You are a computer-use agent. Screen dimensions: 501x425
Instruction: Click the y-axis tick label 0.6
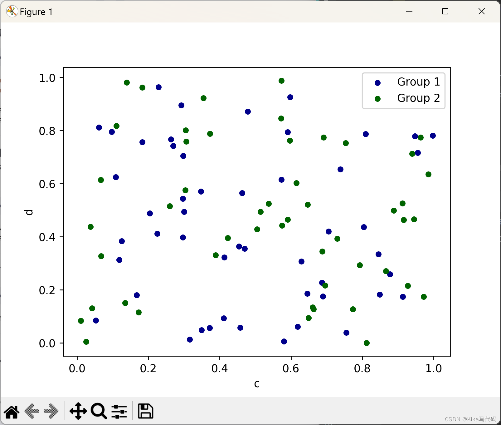(47, 184)
